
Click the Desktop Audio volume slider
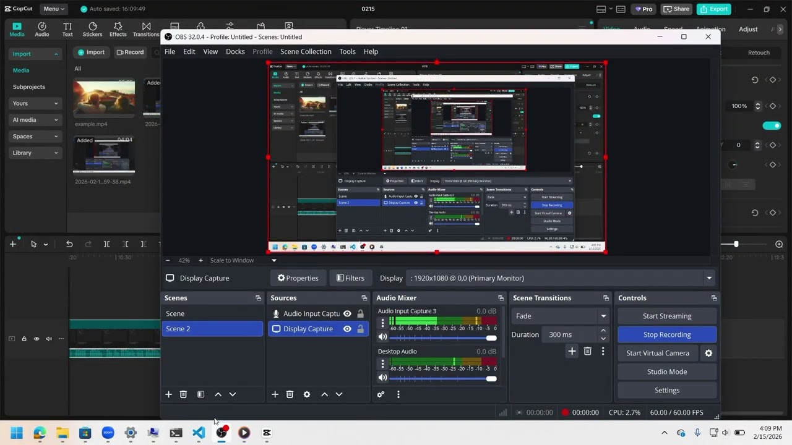click(443, 378)
